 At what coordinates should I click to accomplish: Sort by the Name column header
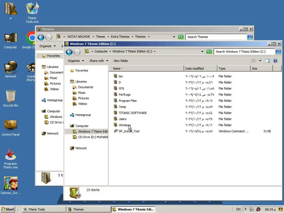click(146, 69)
